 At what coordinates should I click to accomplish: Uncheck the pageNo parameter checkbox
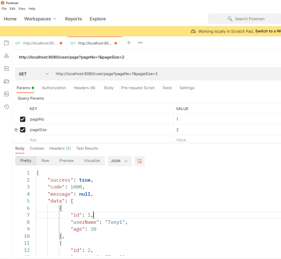click(23, 119)
